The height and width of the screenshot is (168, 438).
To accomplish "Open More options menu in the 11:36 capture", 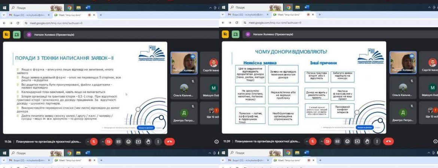I will [158, 141].
